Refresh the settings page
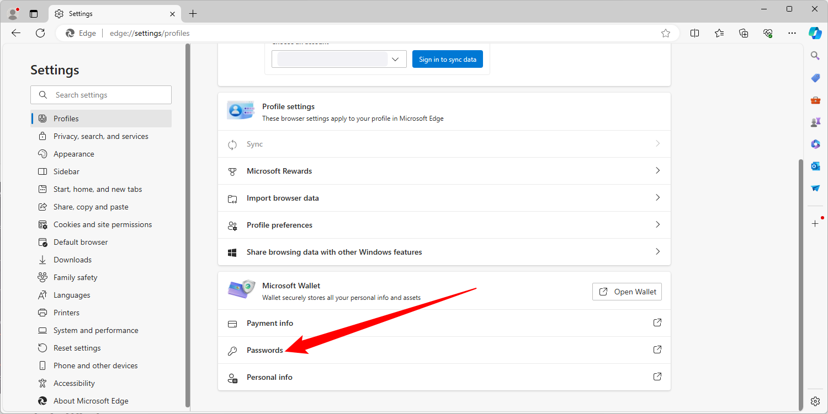The width and height of the screenshot is (828, 414). pos(40,33)
